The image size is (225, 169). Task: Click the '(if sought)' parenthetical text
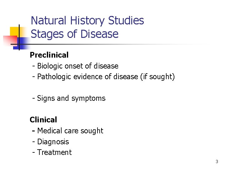coord(157,77)
